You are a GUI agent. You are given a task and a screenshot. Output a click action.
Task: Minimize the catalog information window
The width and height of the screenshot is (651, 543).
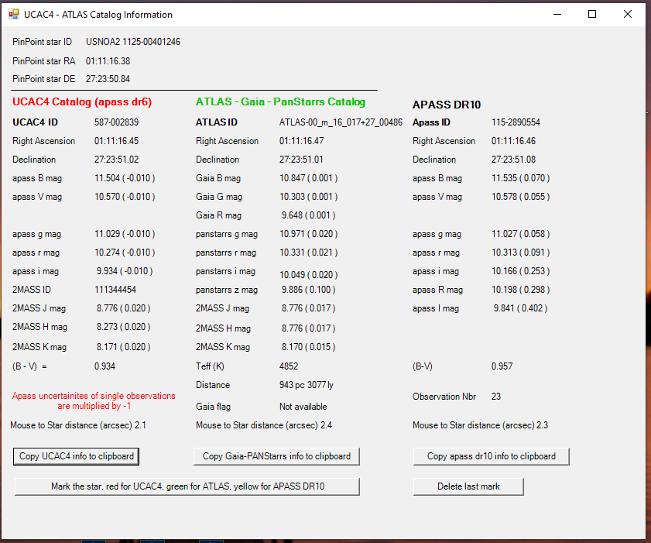tap(557, 15)
